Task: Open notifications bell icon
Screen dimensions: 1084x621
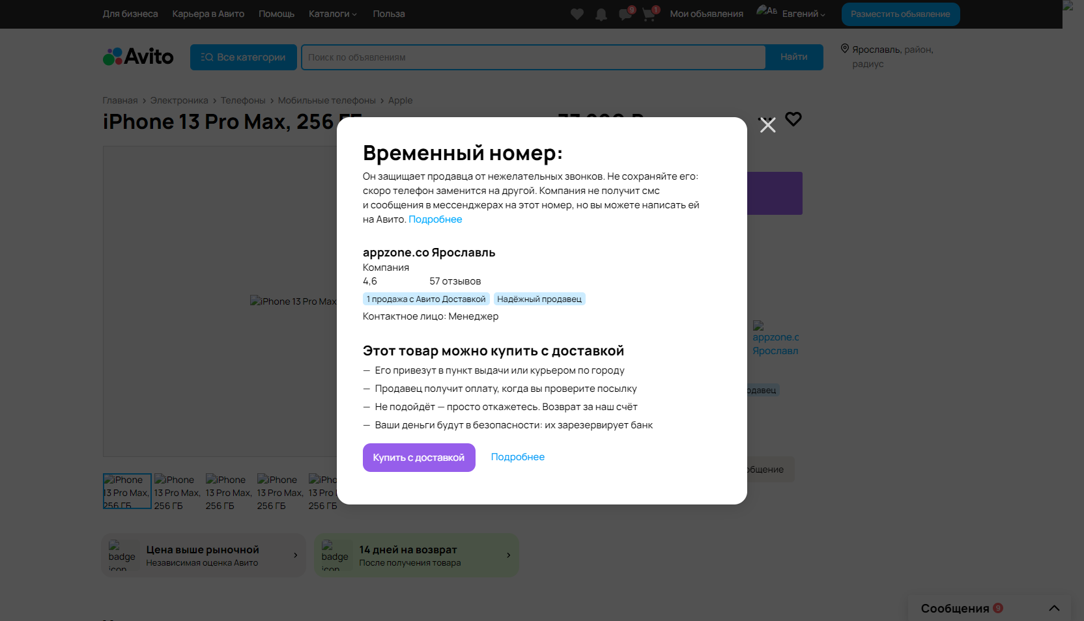Action: pos(601,14)
